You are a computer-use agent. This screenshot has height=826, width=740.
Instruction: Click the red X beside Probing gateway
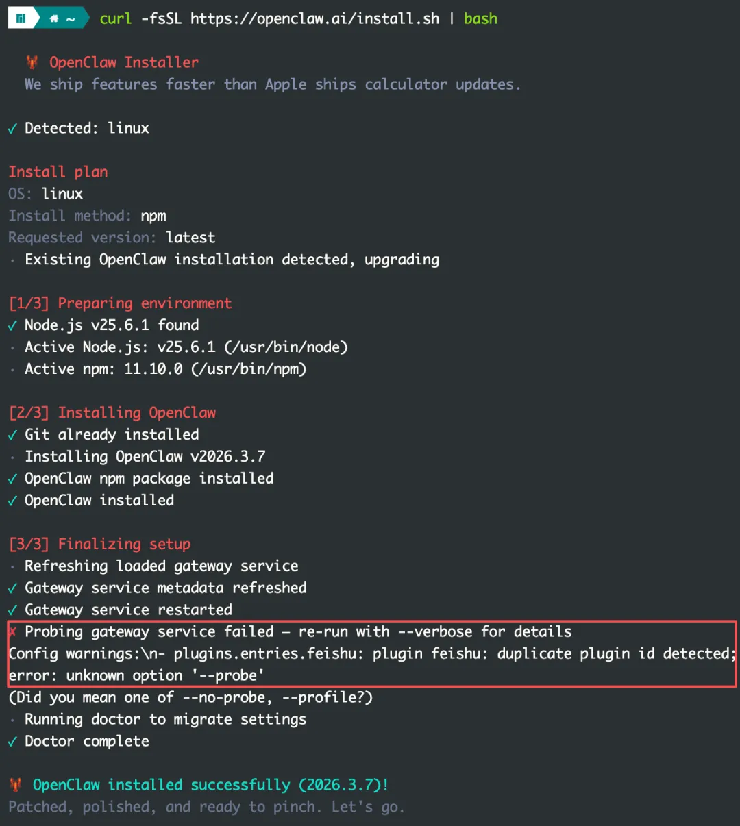(x=12, y=631)
